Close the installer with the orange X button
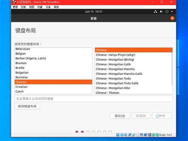 tap(172, 18)
